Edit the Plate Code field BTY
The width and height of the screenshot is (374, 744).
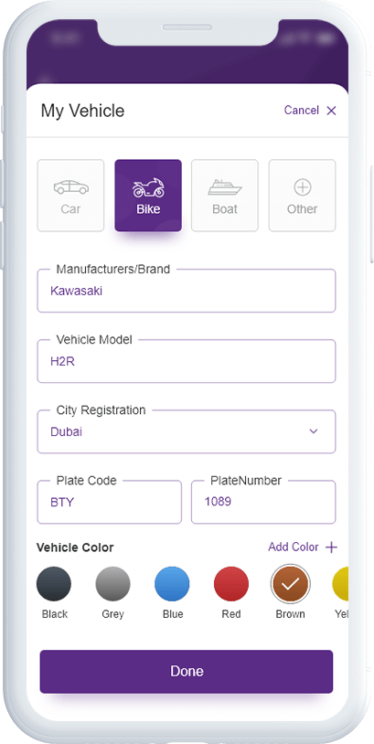pos(109,502)
